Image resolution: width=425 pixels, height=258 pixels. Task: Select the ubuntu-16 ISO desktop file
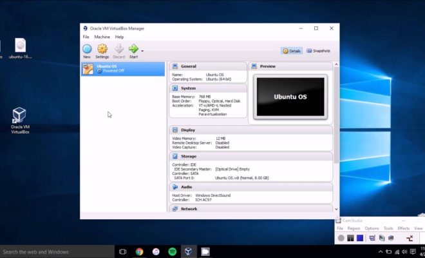(20, 48)
